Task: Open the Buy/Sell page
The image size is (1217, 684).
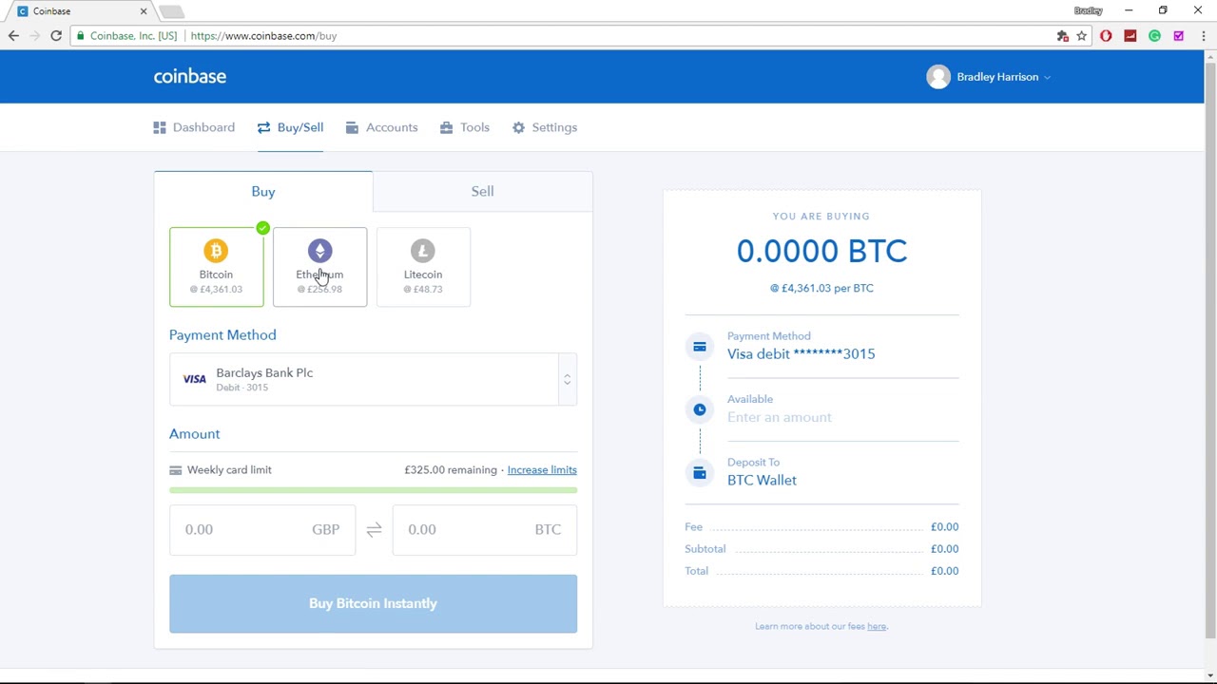Action: (290, 127)
